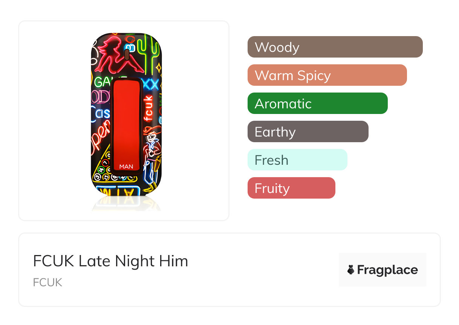Select the Warm Spicy accord bar
This screenshot has height=325, width=459.
coord(327,75)
